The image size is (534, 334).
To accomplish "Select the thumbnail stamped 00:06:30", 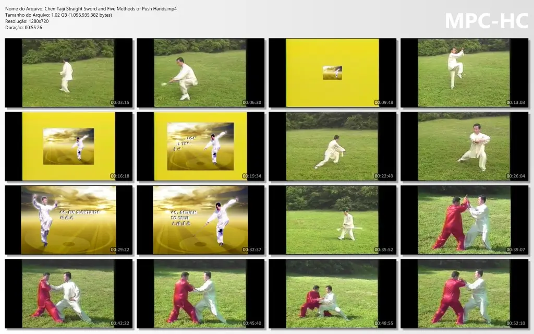I will [201, 73].
